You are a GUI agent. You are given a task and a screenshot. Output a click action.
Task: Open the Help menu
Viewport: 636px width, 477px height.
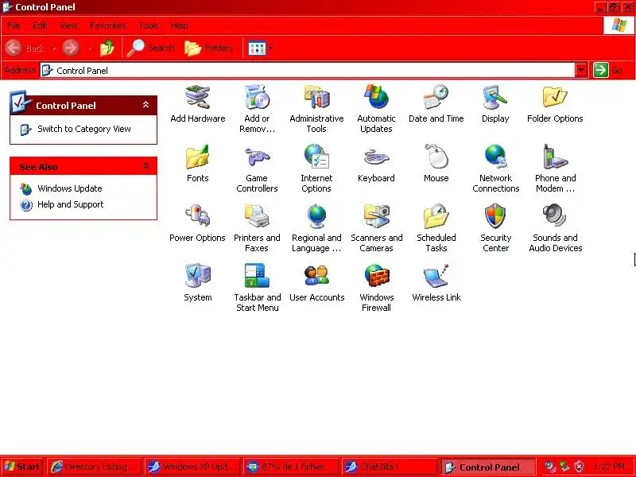pyautogui.click(x=179, y=25)
